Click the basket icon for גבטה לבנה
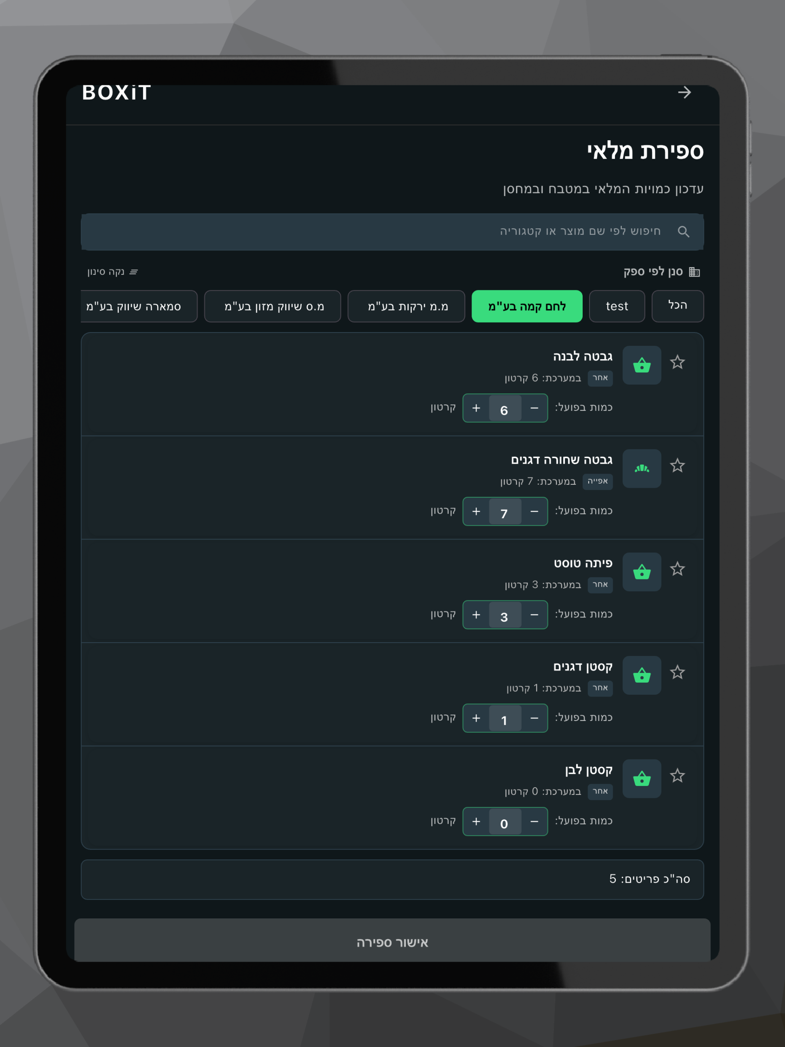The width and height of the screenshot is (785, 1047). [642, 365]
